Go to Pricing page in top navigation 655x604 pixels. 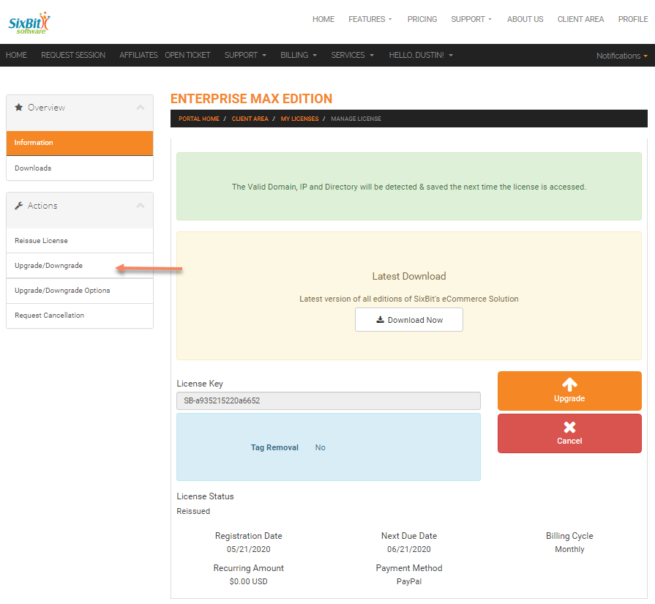click(422, 19)
